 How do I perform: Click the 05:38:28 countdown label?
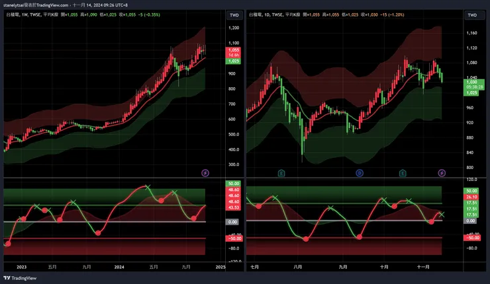(474, 87)
